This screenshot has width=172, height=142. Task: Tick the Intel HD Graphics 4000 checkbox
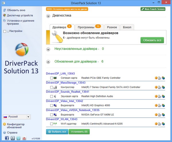52,106
